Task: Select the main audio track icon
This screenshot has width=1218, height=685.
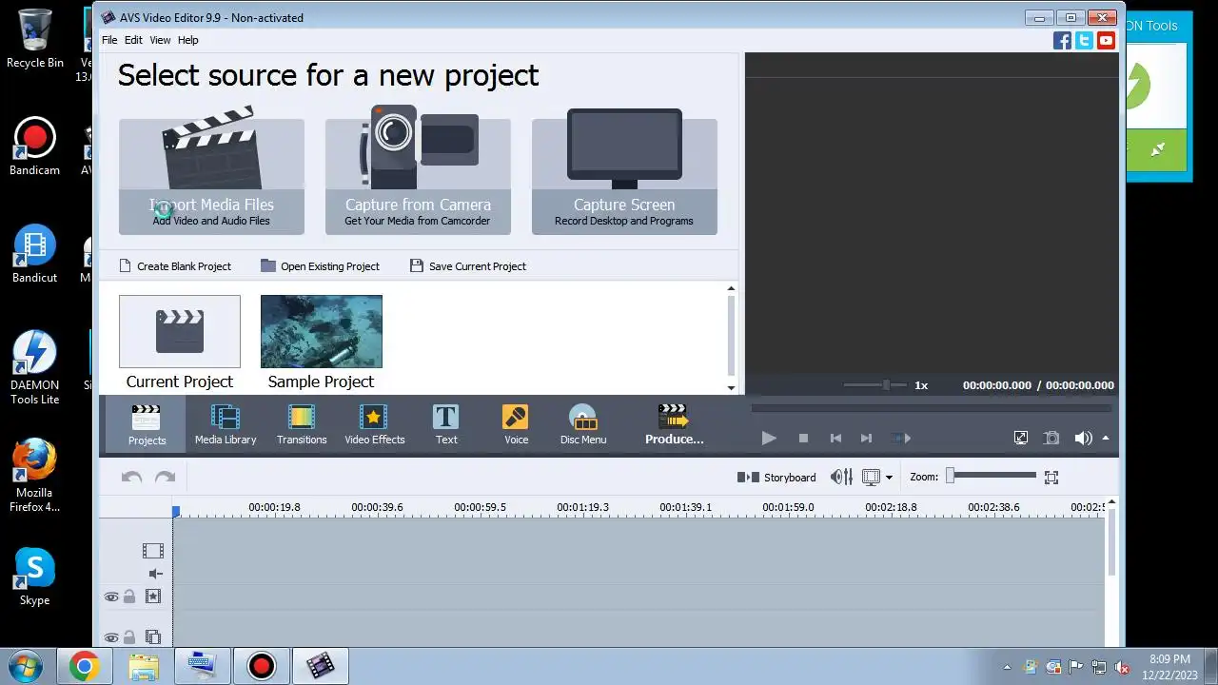Action: pos(156,574)
